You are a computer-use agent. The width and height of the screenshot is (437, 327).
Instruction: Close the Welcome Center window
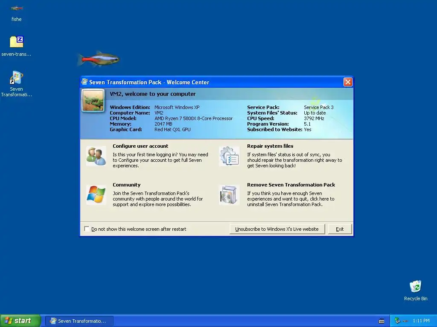[x=347, y=82]
